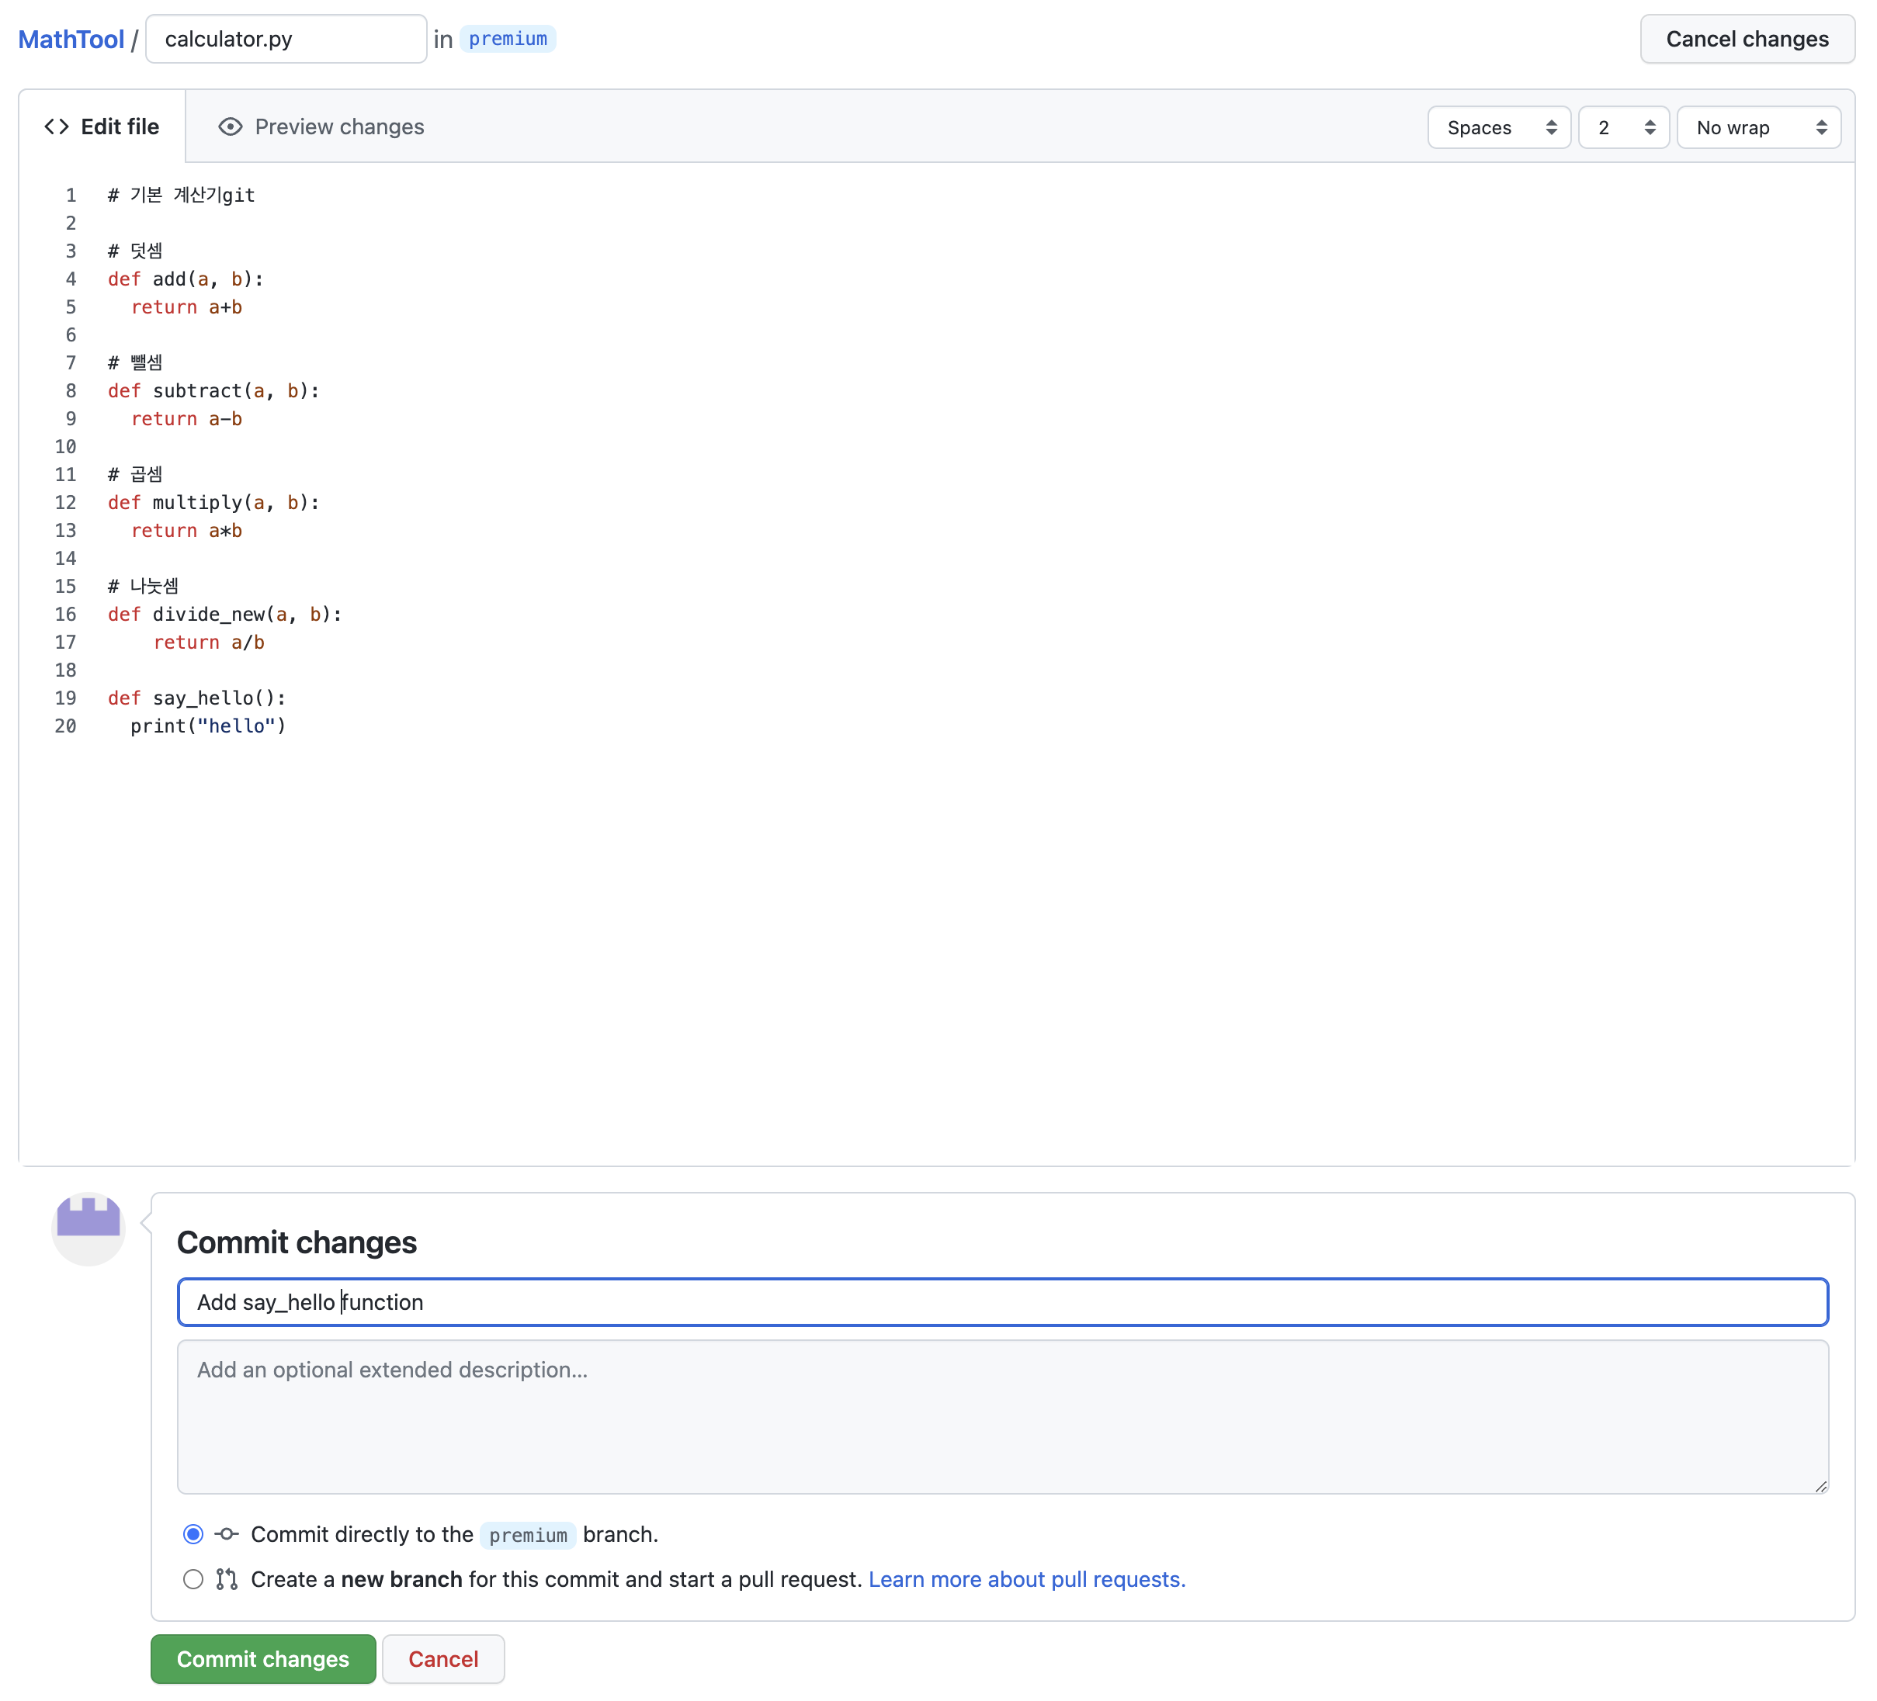Open the MathTool repository link
Viewport: 1877px width, 1701px height.
(x=71, y=39)
